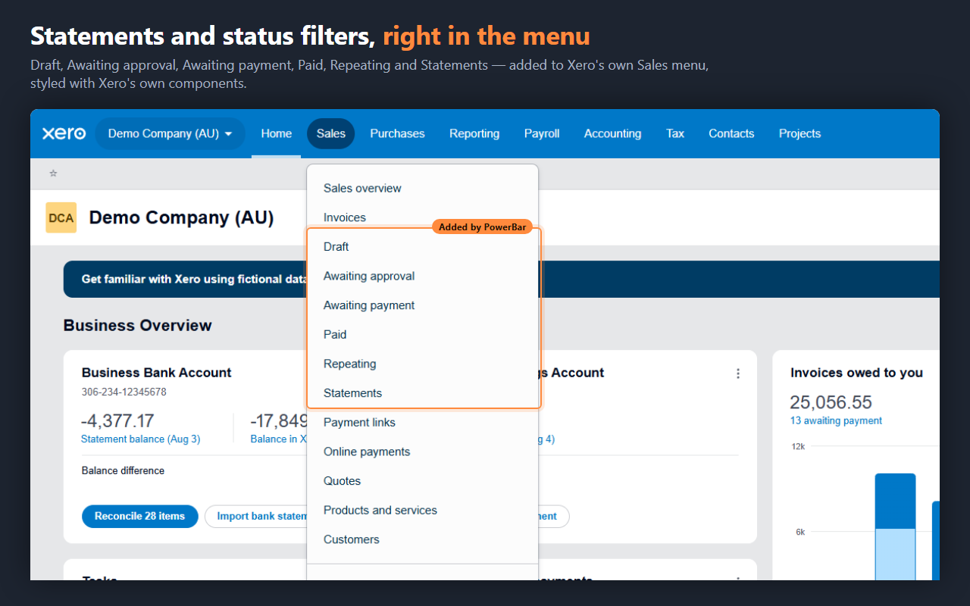Screen dimensions: 970x606
Task: Star this page as a favourite
Action: [53, 173]
